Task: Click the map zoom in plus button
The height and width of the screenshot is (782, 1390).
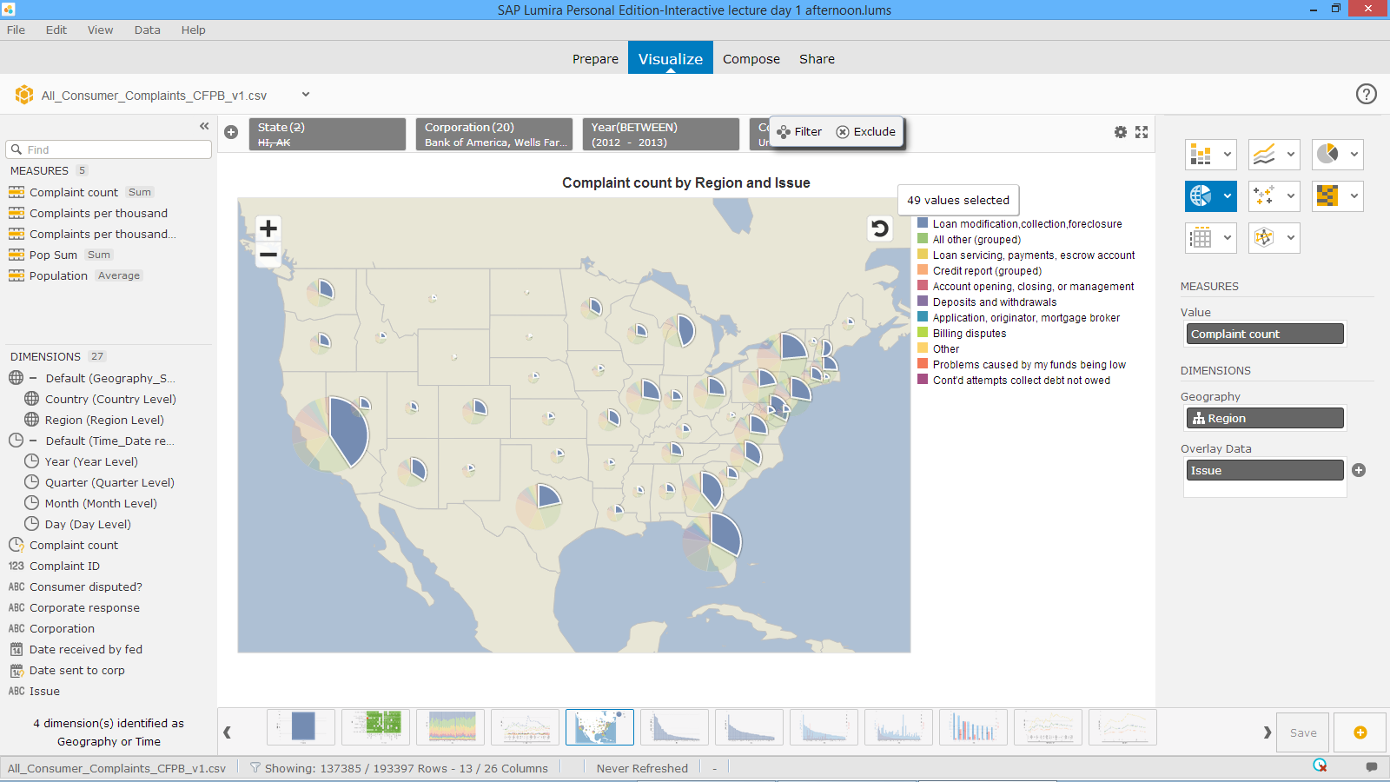Action: pyautogui.click(x=268, y=229)
